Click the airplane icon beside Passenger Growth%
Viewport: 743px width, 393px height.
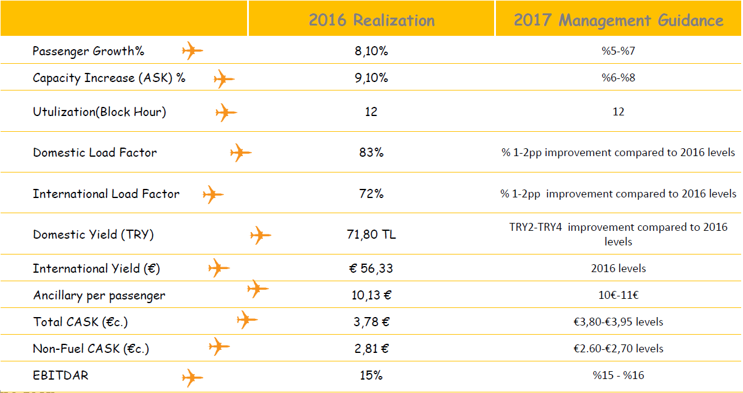pos(192,50)
